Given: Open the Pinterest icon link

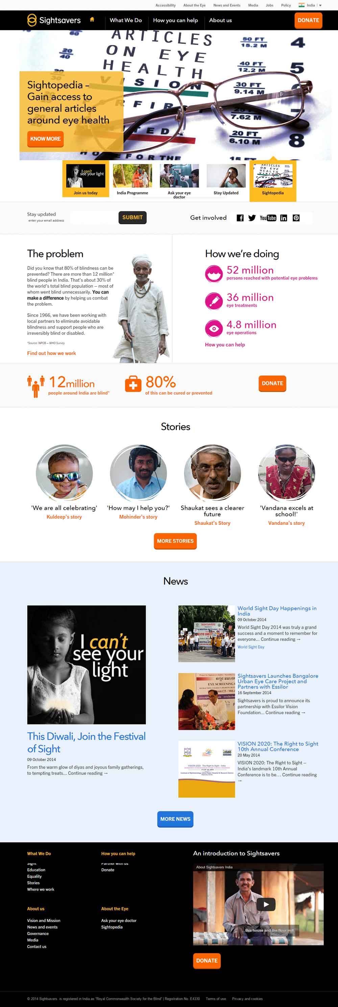Looking at the screenshot, I should [296, 218].
